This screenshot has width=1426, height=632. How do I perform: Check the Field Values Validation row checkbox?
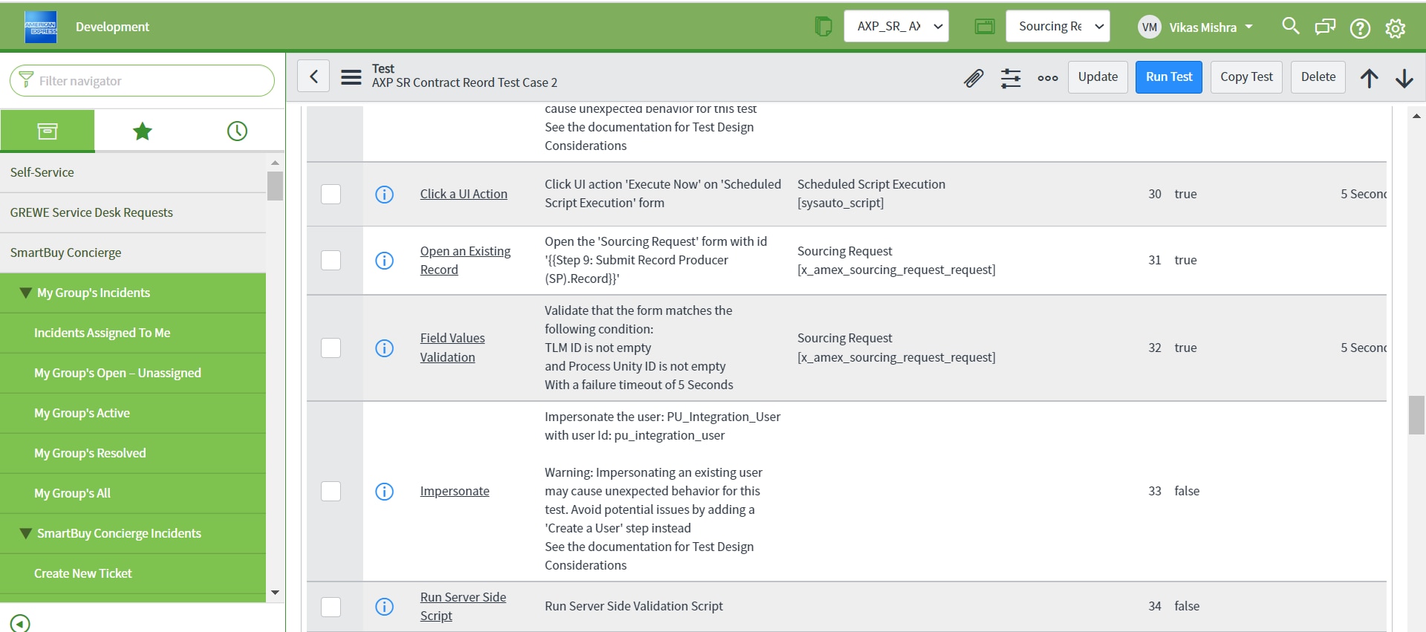pos(331,348)
